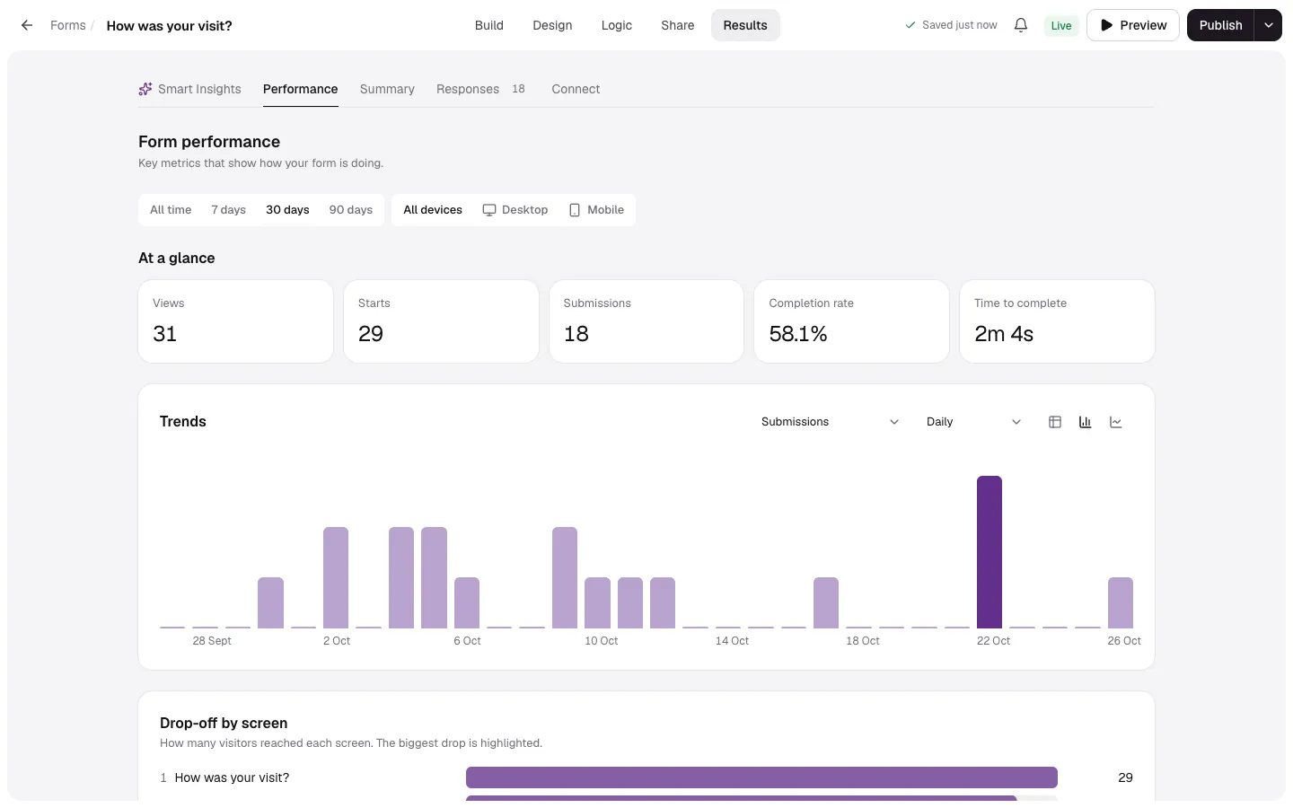Switch Trends to line chart icon
This screenshot has width=1293, height=808.
1116,422
